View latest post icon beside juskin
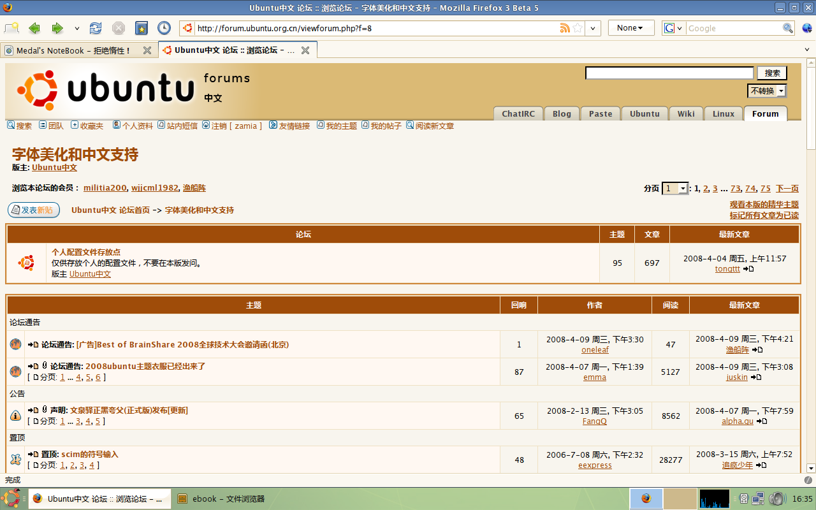 click(756, 377)
